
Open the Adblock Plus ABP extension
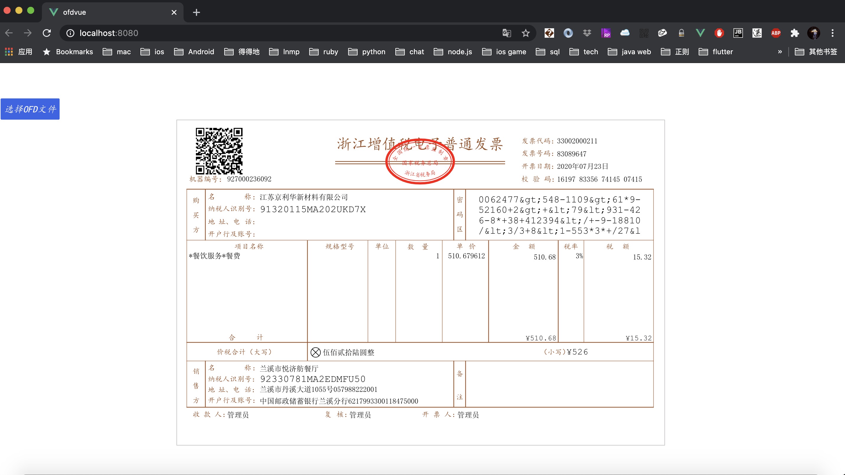(776, 33)
